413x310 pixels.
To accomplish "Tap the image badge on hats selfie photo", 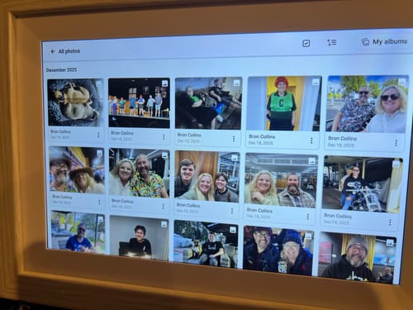I will tap(99, 153).
